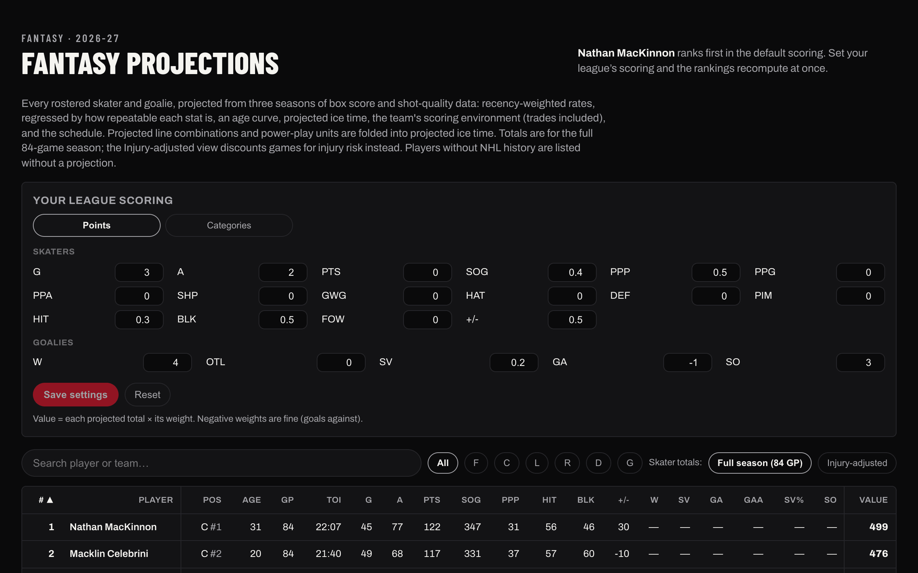Edit the OTL weight field
Image resolution: width=918 pixels, height=573 pixels.
[341, 363]
